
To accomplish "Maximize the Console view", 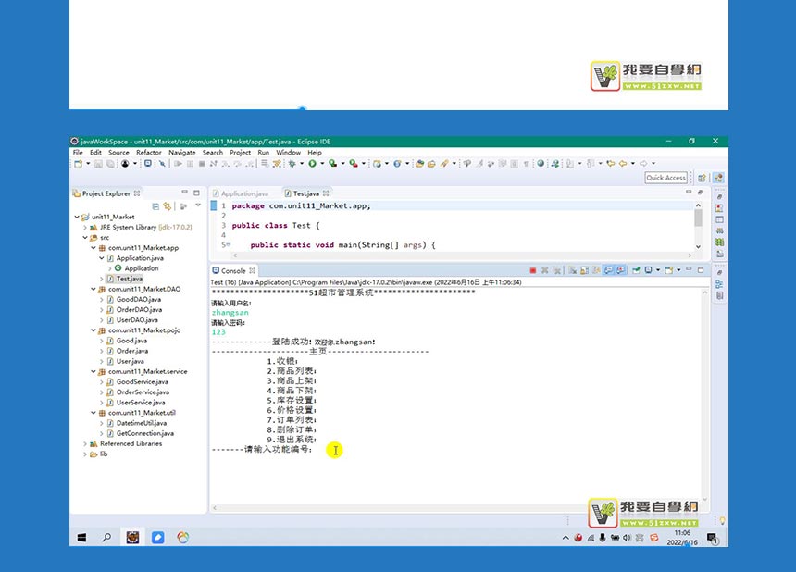I will click(x=701, y=270).
